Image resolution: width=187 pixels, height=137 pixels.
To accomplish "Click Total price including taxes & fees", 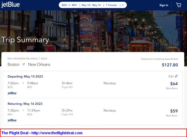I will [159, 59].
